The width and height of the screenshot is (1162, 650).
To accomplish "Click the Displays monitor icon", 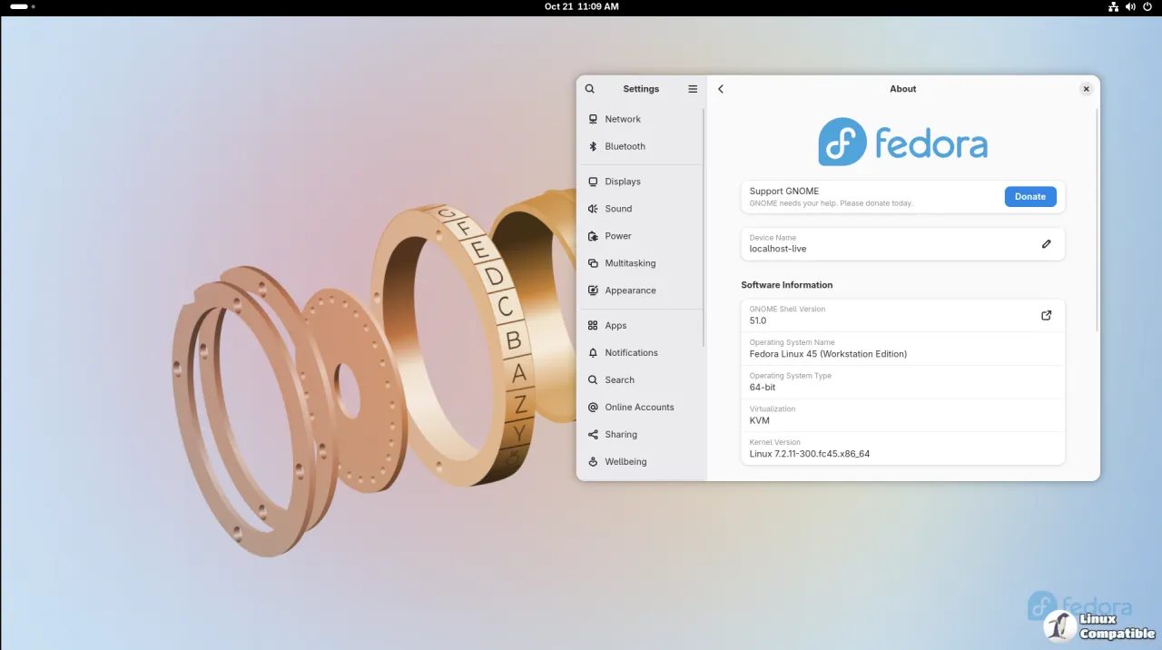I will click(593, 182).
